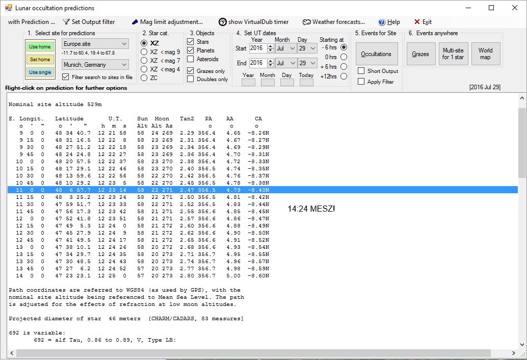Screen dimensions: 527x360
Task: Click the green Use home button
Action: coord(40,47)
